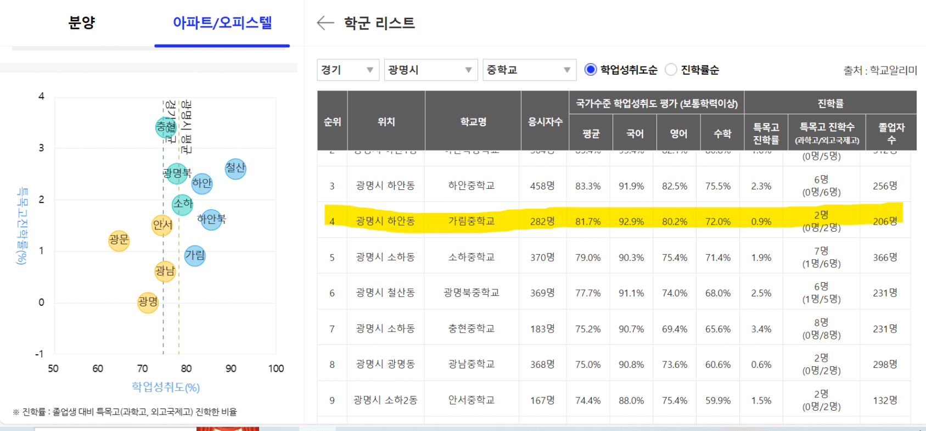Click the 458명 test-taker count

pyautogui.click(x=542, y=186)
